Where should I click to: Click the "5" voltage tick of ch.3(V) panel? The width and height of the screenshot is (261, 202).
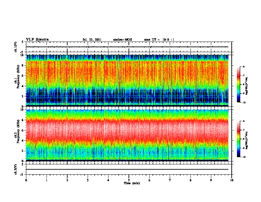pyautogui.click(x=23, y=164)
